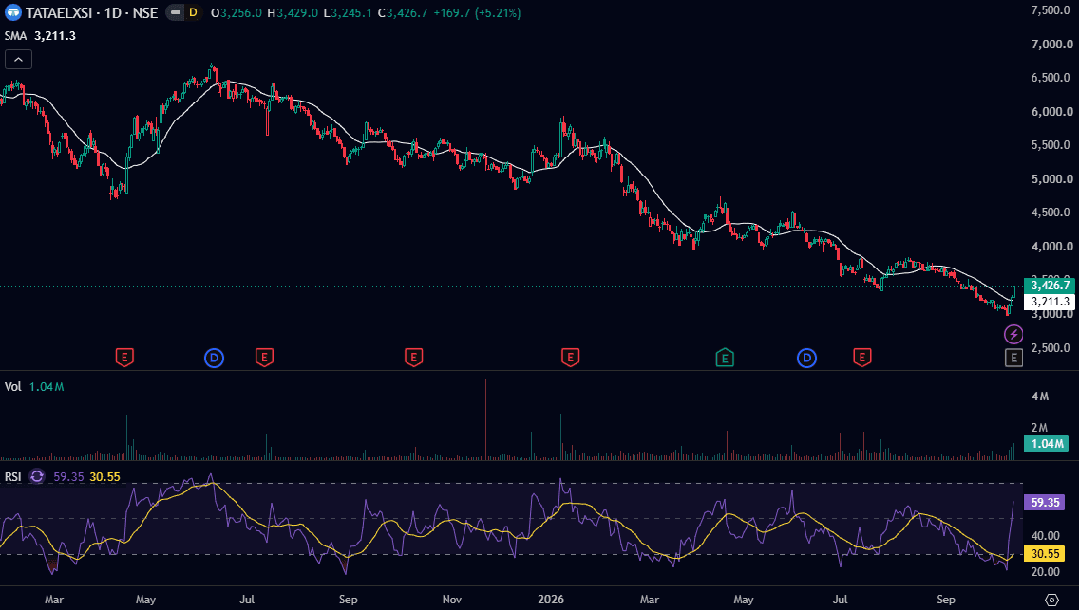The height and width of the screenshot is (610, 1079).
Task: Open the red earnings E marker near April 2025
Action: pos(123,358)
